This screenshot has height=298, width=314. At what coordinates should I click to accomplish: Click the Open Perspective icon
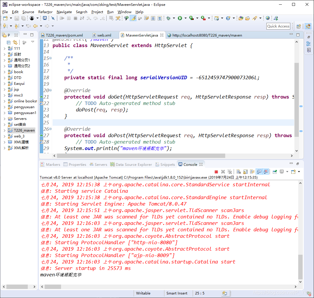click(x=299, y=26)
